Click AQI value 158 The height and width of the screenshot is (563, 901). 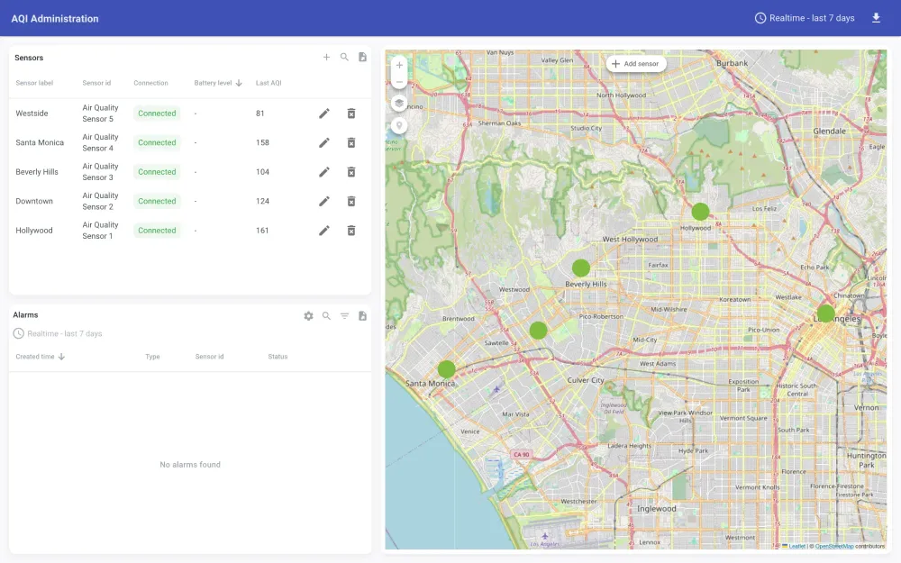point(262,142)
